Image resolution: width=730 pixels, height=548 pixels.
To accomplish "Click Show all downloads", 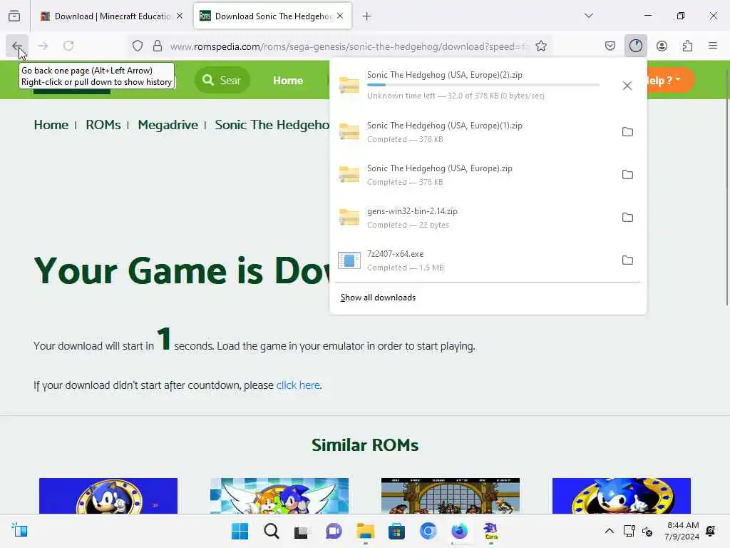I will tap(378, 298).
